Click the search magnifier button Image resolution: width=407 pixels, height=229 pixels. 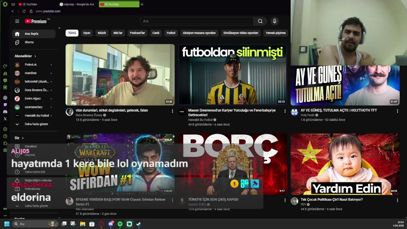pyautogui.click(x=260, y=21)
